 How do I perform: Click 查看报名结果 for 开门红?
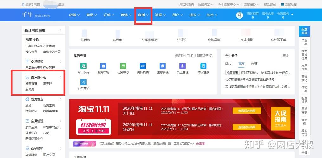[247, 111]
